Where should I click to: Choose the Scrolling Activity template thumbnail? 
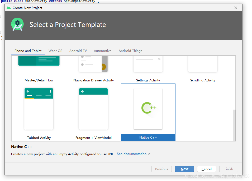click(x=203, y=64)
